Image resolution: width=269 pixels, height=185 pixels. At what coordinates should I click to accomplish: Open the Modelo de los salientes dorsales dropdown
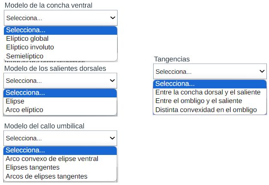[60, 81]
